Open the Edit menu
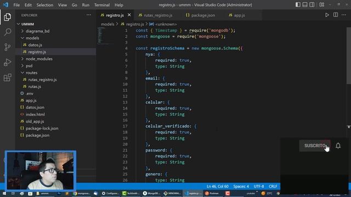351x197 pixels. 28,5
